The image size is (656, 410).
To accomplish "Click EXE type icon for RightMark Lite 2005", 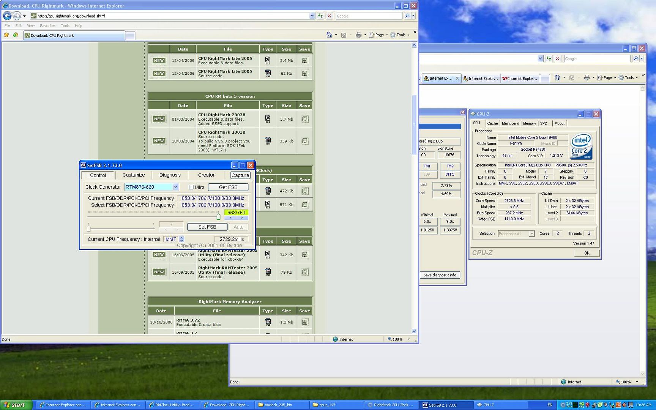I will click(x=268, y=60).
